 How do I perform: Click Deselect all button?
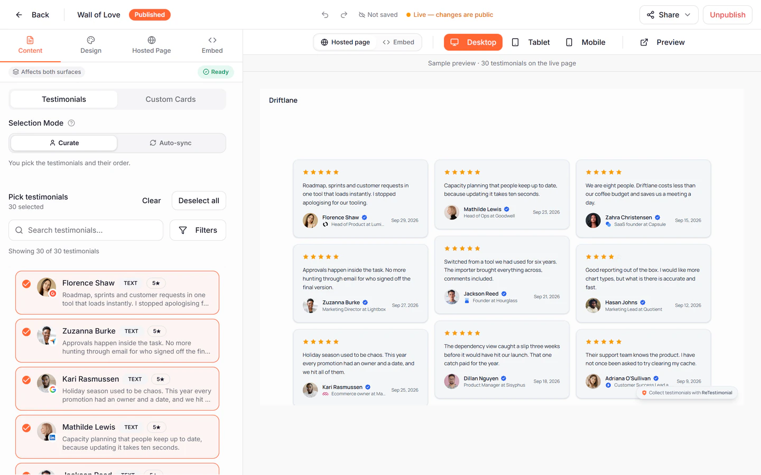pyautogui.click(x=199, y=201)
